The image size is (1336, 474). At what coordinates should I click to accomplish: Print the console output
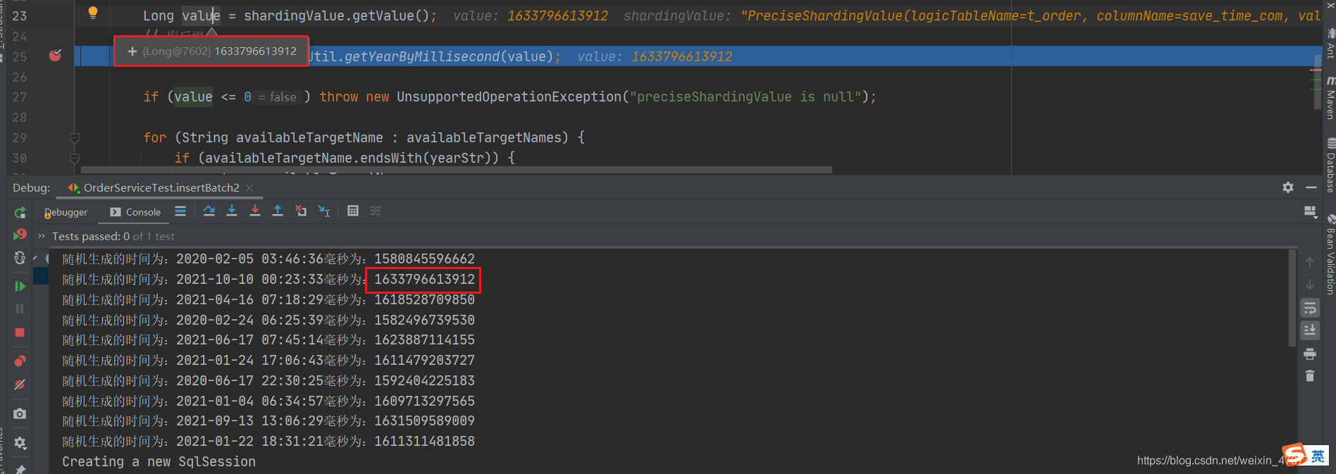click(1310, 354)
